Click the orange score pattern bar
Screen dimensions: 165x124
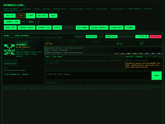(123, 51)
